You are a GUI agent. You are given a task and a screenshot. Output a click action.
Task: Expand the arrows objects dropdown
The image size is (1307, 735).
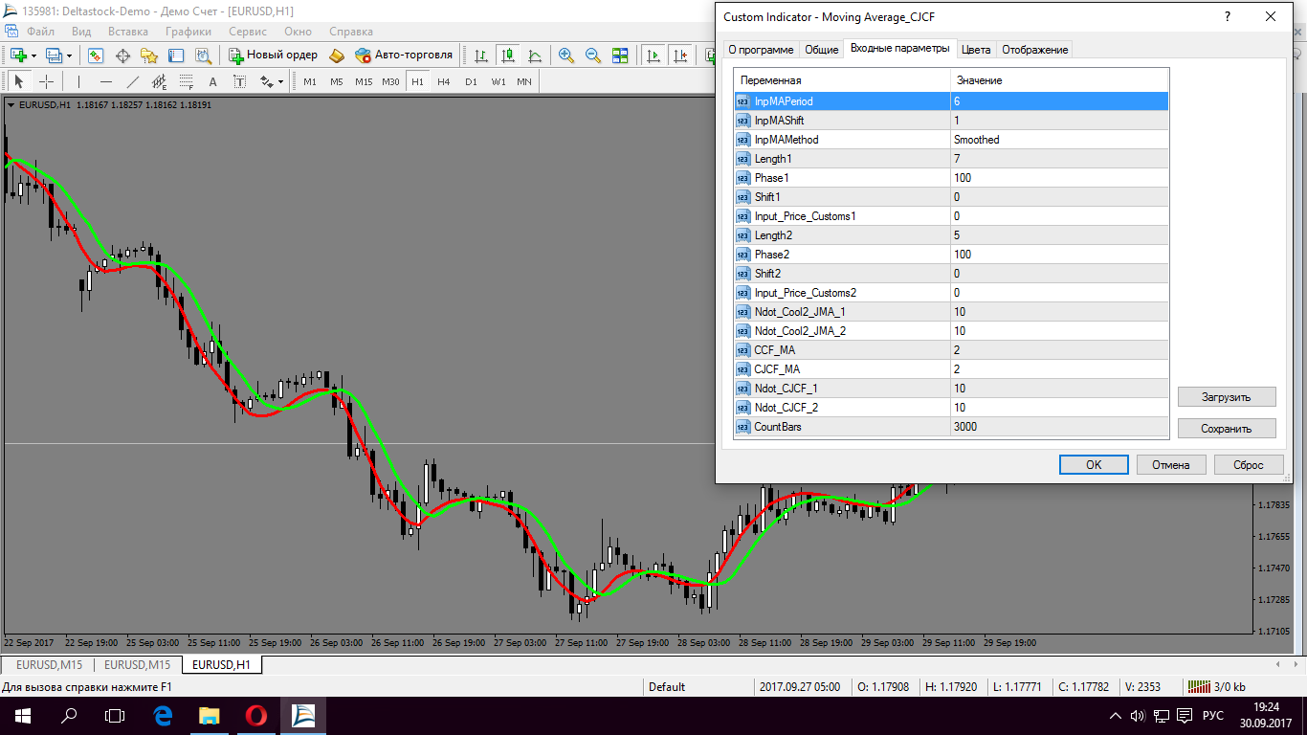(280, 82)
